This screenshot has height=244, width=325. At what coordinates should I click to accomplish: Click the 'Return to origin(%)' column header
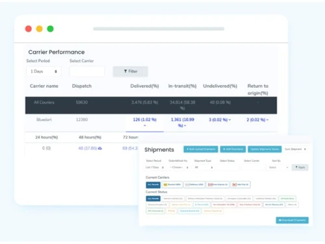[x=258, y=89]
